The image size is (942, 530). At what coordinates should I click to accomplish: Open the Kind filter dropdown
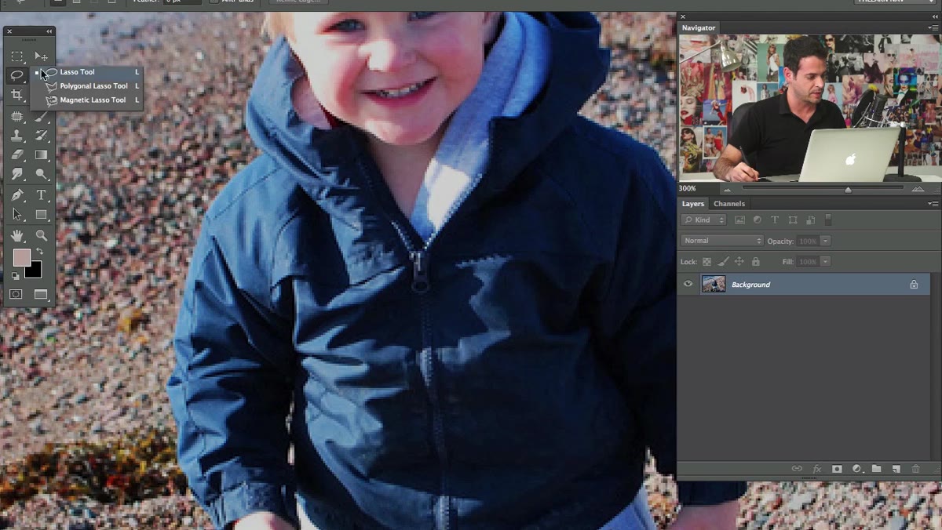pos(704,220)
